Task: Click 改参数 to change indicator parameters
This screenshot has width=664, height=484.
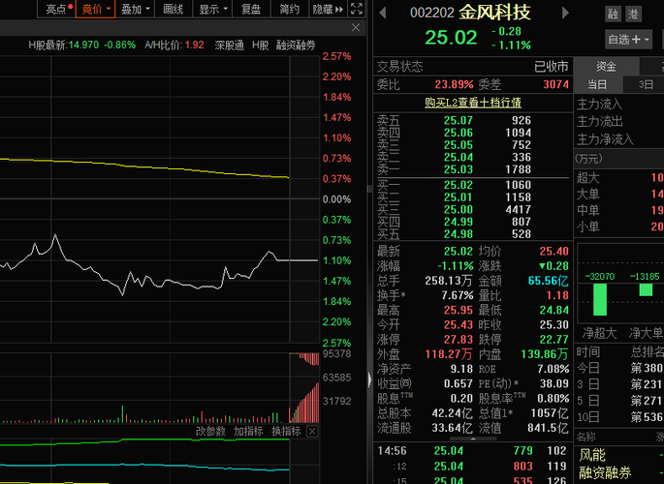Action: click(210, 432)
